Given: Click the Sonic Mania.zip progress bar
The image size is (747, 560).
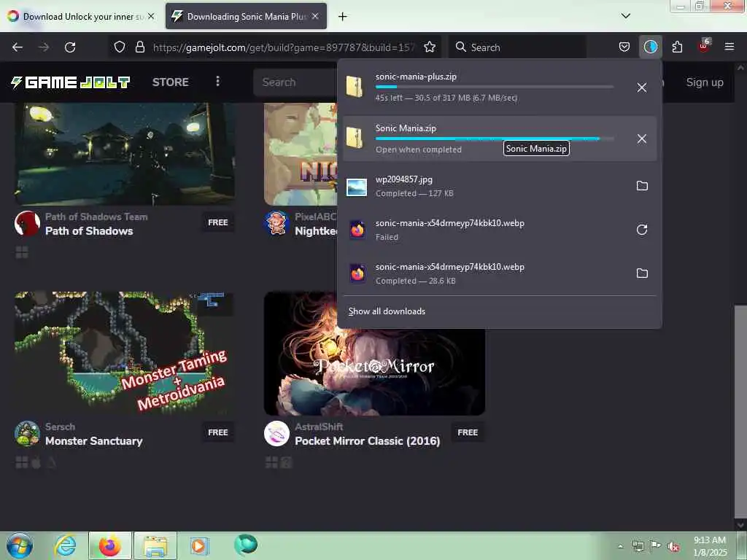Looking at the screenshot, I should pos(495,139).
